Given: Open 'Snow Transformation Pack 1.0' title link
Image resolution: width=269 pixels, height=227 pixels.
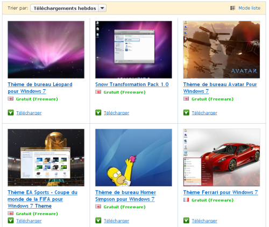Looking at the screenshot, I should point(132,84).
